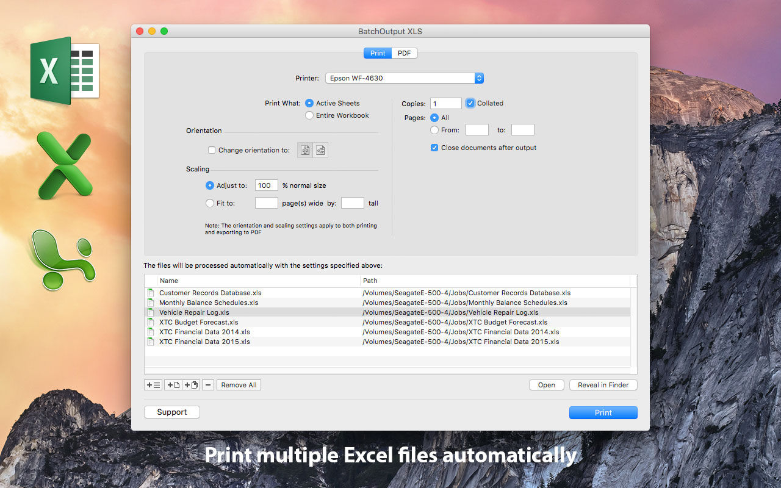Select the row XTC Financial Data 2014.xls
Viewport: 781px width, 488px height.
coord(387,332)
